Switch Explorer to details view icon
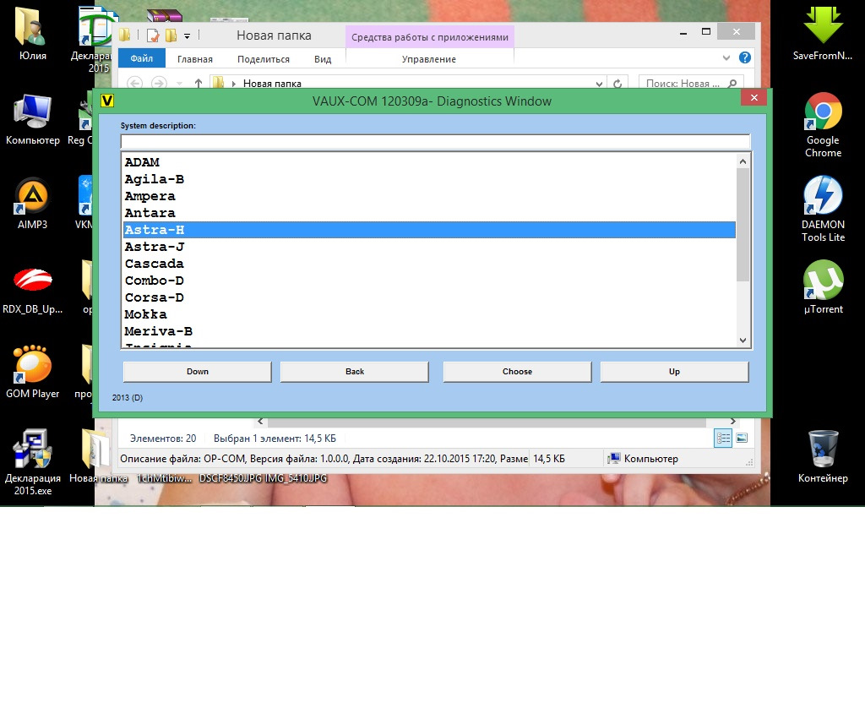 pos(723,439)
